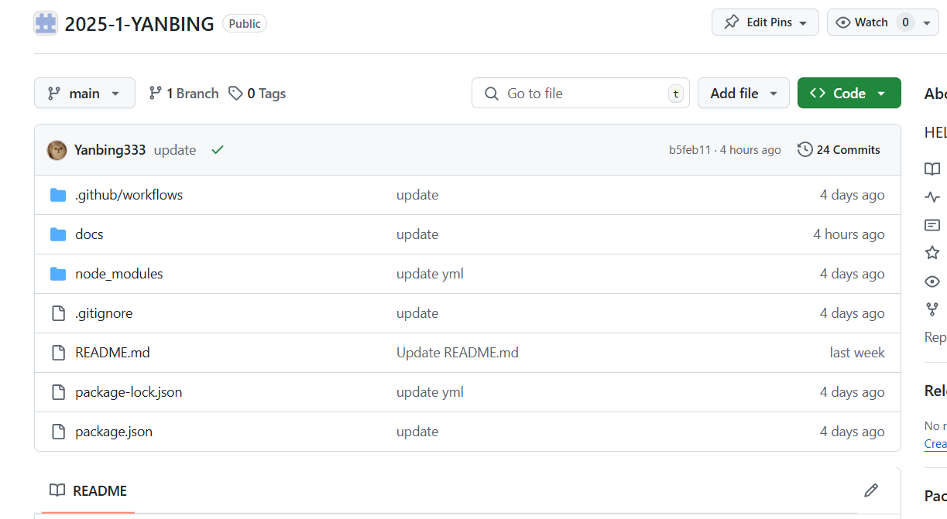This screenshot has height=519, width=947.
Task: Edit the README with the pencil icon
Action: (871, 490)
